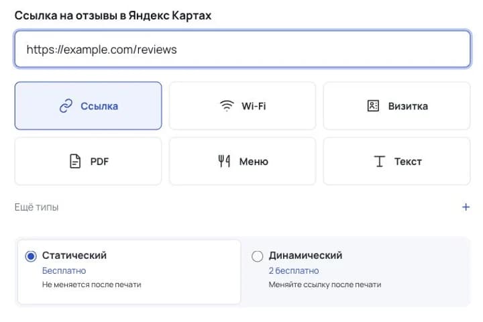Click the PDF document icon
Viewport: 483px width, 322px height.
pos(75,161)
